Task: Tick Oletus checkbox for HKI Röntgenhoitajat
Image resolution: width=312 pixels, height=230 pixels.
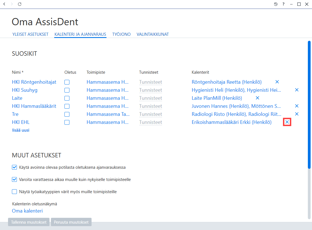Action: pos(67,82)
